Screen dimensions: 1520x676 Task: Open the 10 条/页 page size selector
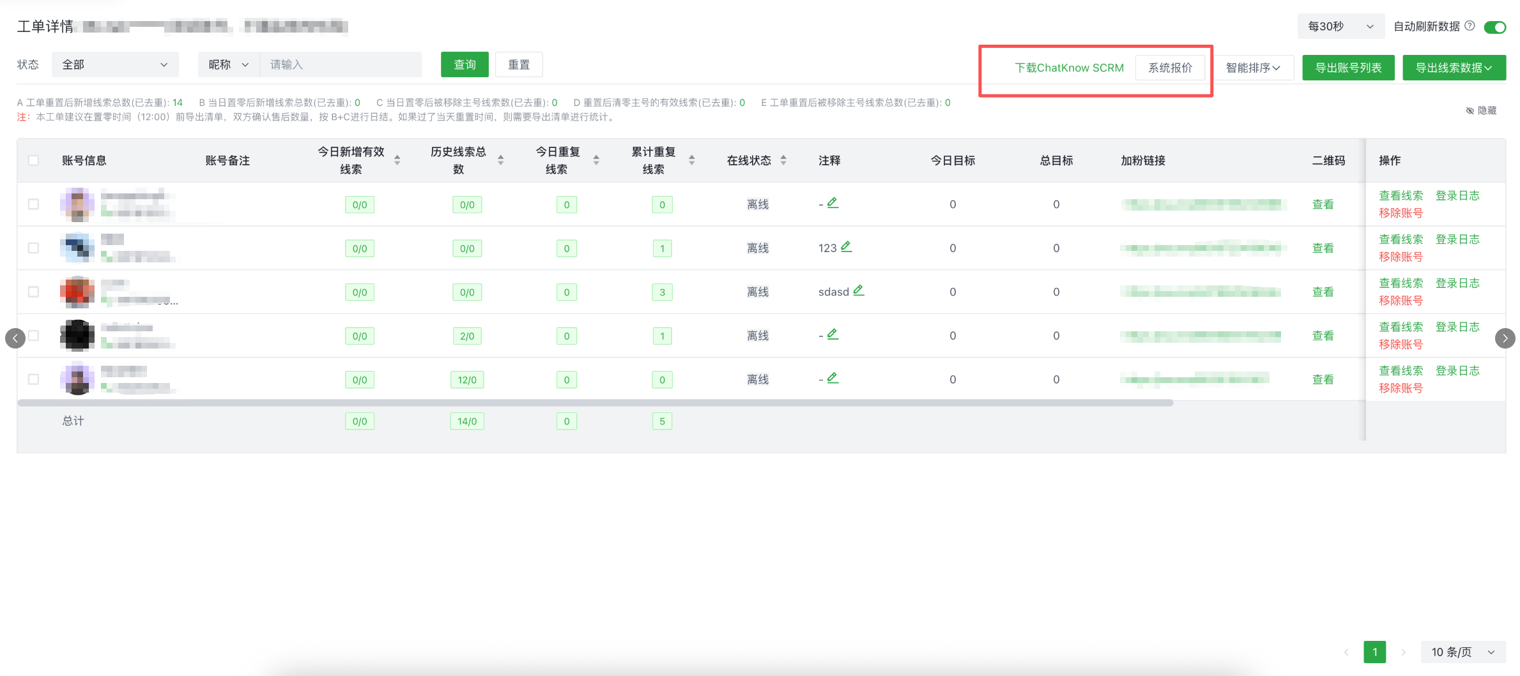pos(1462,652)
